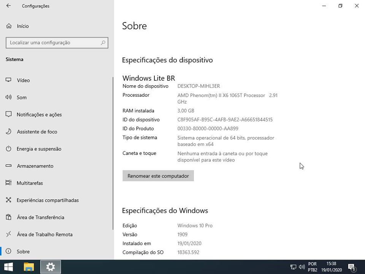
Task: Click the network icon in system tray
Action: pos(293,266)
